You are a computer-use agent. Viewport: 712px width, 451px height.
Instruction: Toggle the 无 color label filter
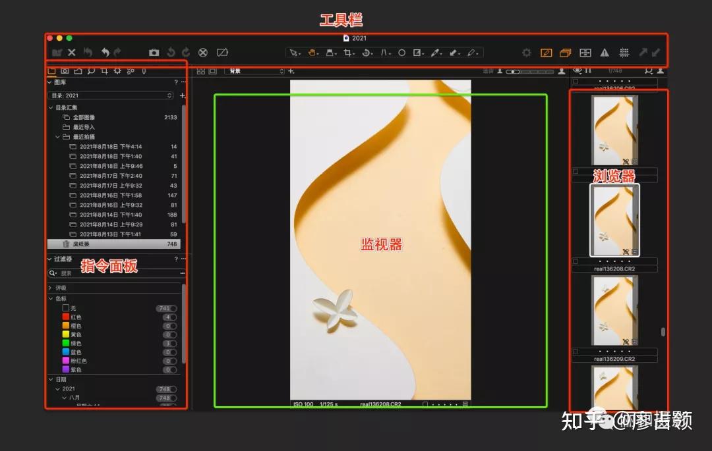click(x=66, y=308)
